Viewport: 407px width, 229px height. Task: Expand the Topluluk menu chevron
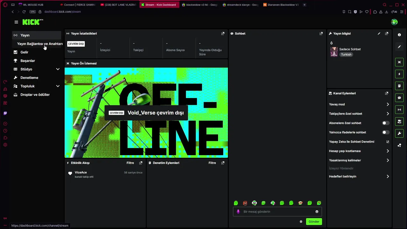(x=58, y=86)
